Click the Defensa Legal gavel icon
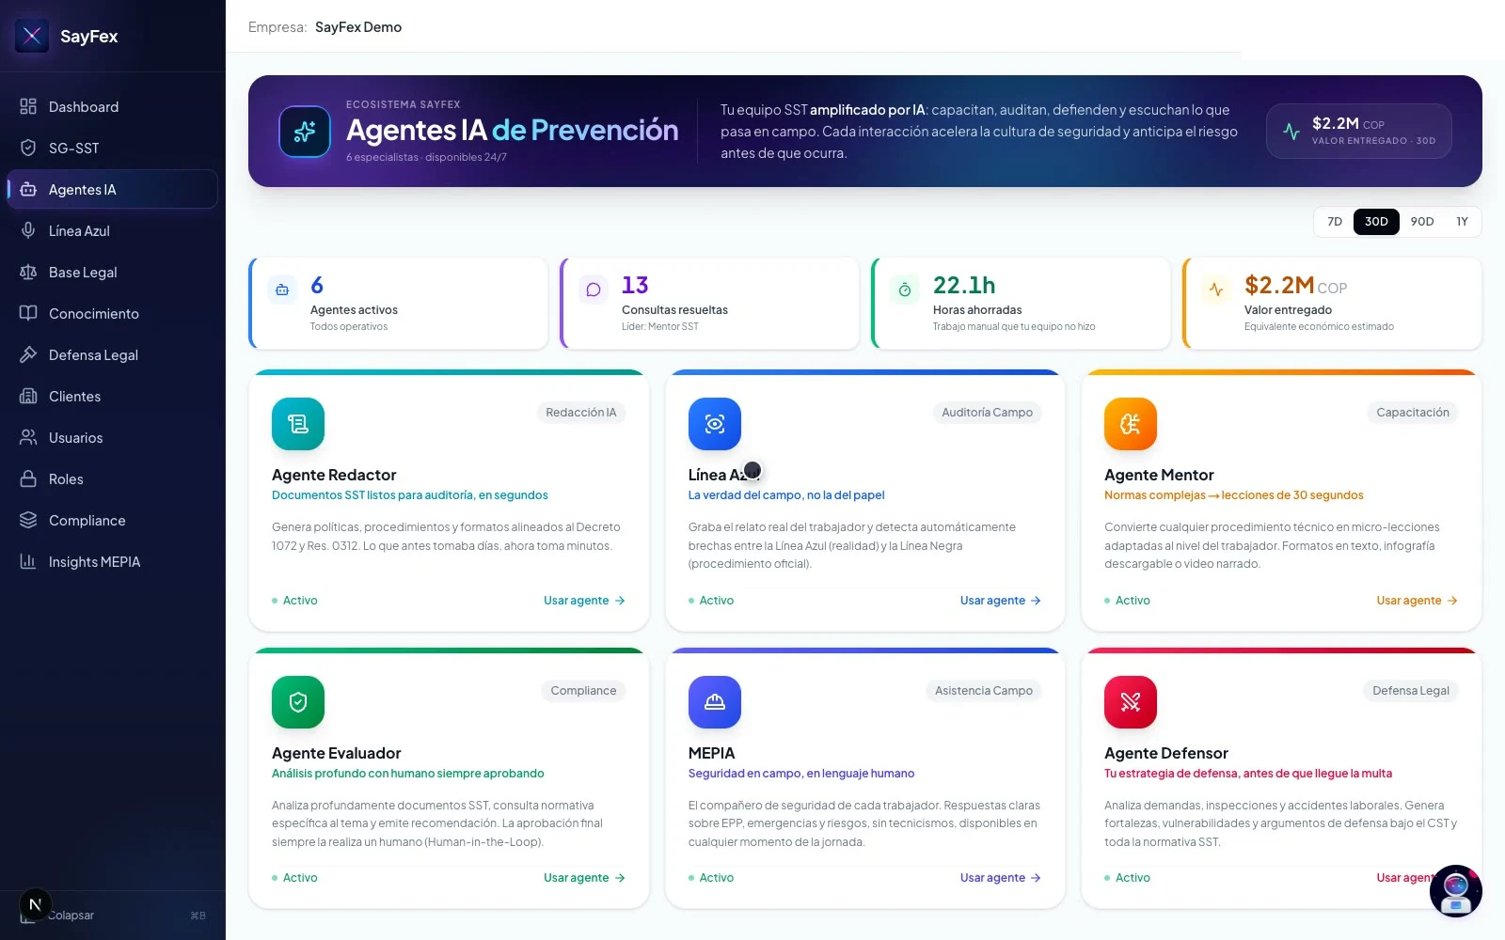The image size is (1505, 940). point(28,354)
